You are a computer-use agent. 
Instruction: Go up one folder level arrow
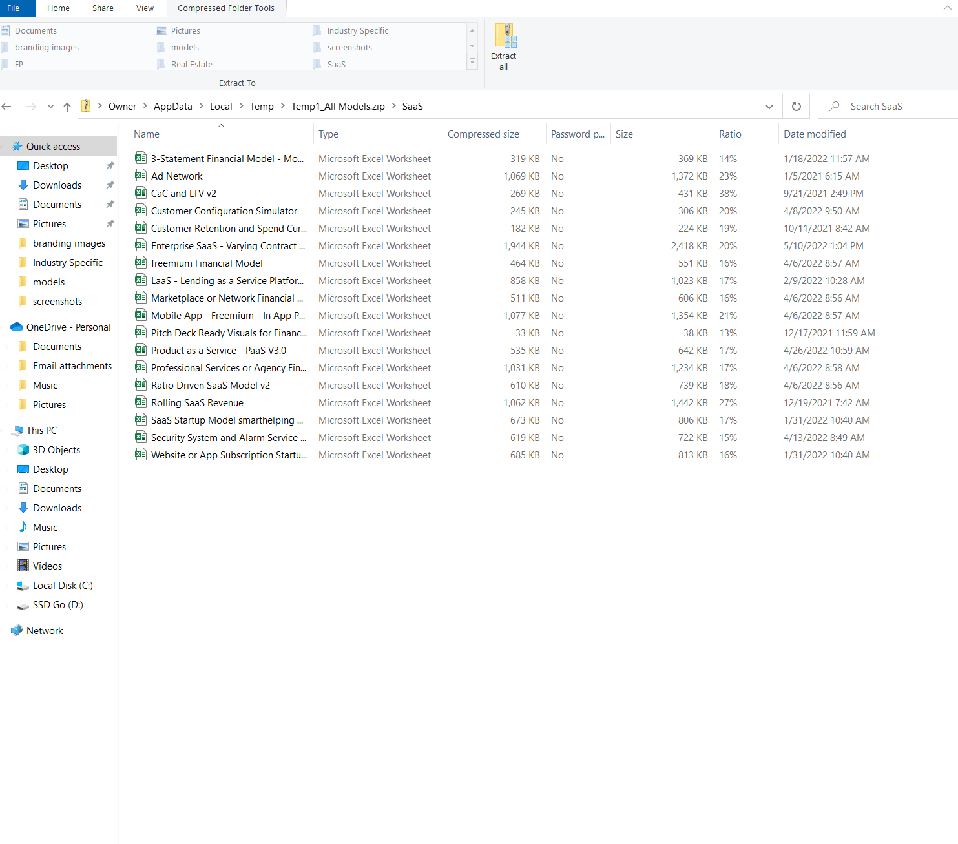(67, 107)
